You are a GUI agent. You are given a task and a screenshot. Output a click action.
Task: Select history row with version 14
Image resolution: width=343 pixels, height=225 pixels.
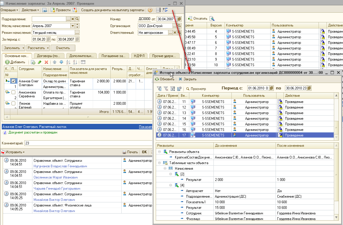point(183,119)
